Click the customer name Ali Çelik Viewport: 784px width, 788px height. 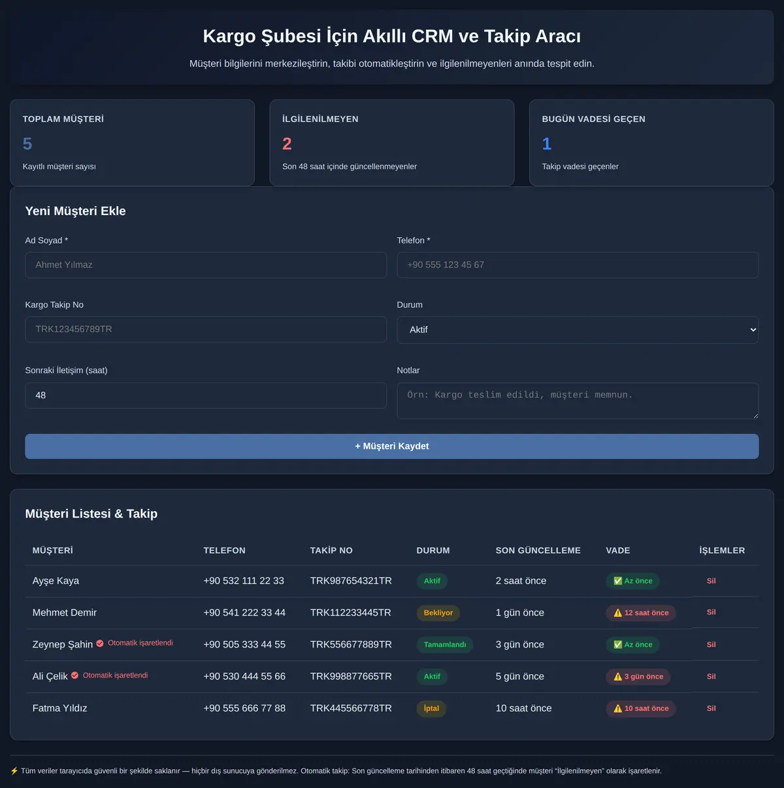[50, 676]
